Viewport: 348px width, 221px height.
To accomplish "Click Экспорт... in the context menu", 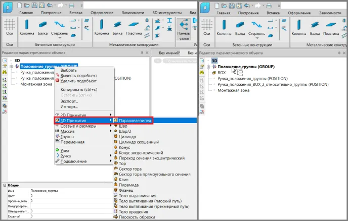I will [x=69, y=101].
